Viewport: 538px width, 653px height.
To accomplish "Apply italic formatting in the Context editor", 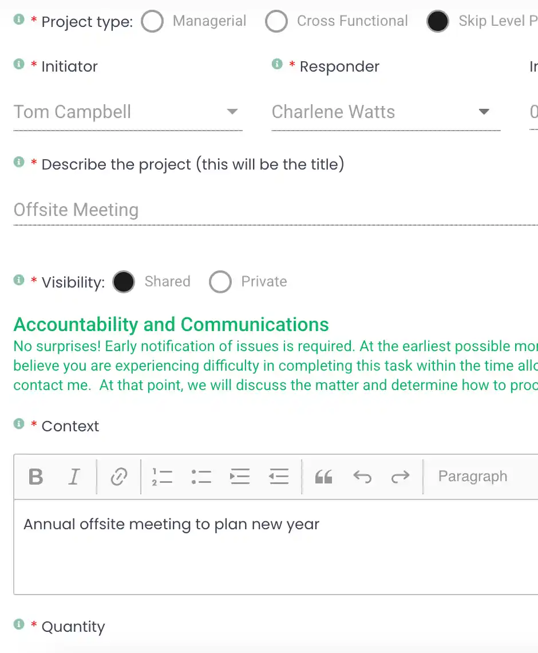I will [x=74, y=476].
